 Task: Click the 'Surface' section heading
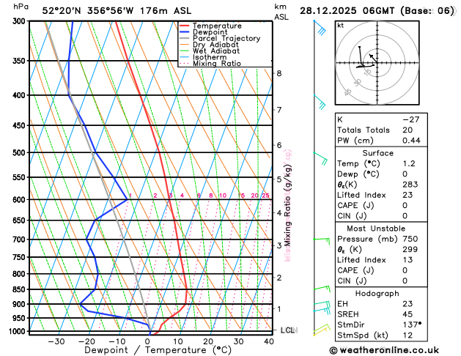click(377, 153)
